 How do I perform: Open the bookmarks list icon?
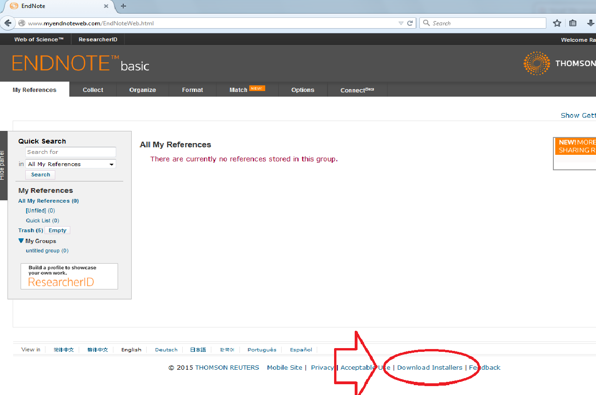pyautogui.click(x=573, y=23)
